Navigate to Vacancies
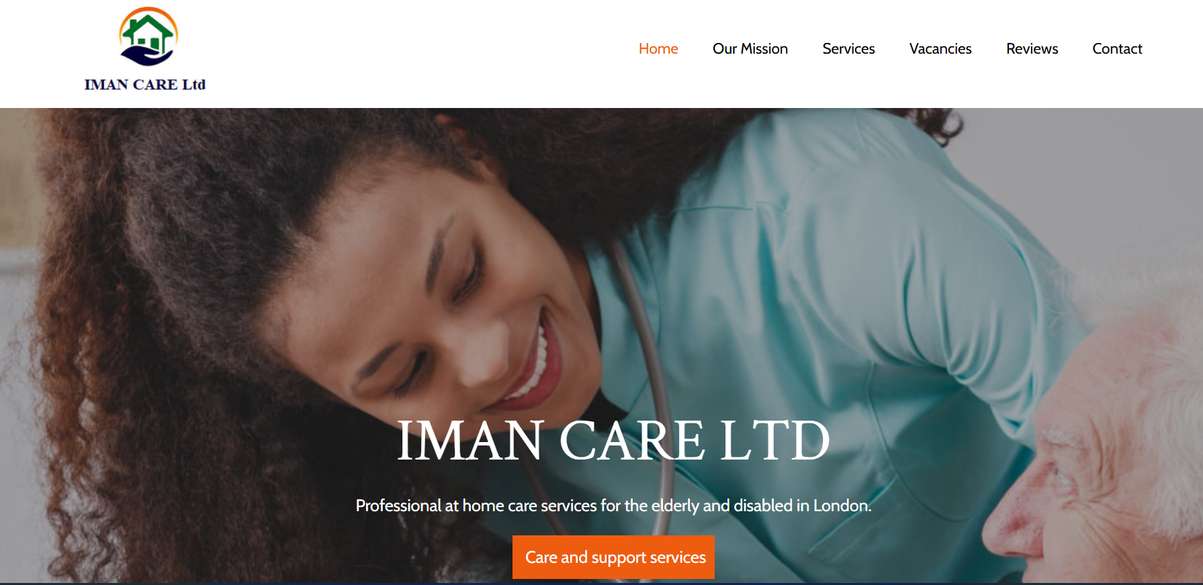 coord(940,49)
